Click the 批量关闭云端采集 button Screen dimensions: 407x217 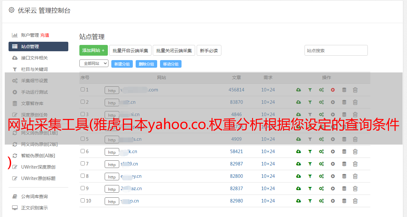(x=174, y=50)
